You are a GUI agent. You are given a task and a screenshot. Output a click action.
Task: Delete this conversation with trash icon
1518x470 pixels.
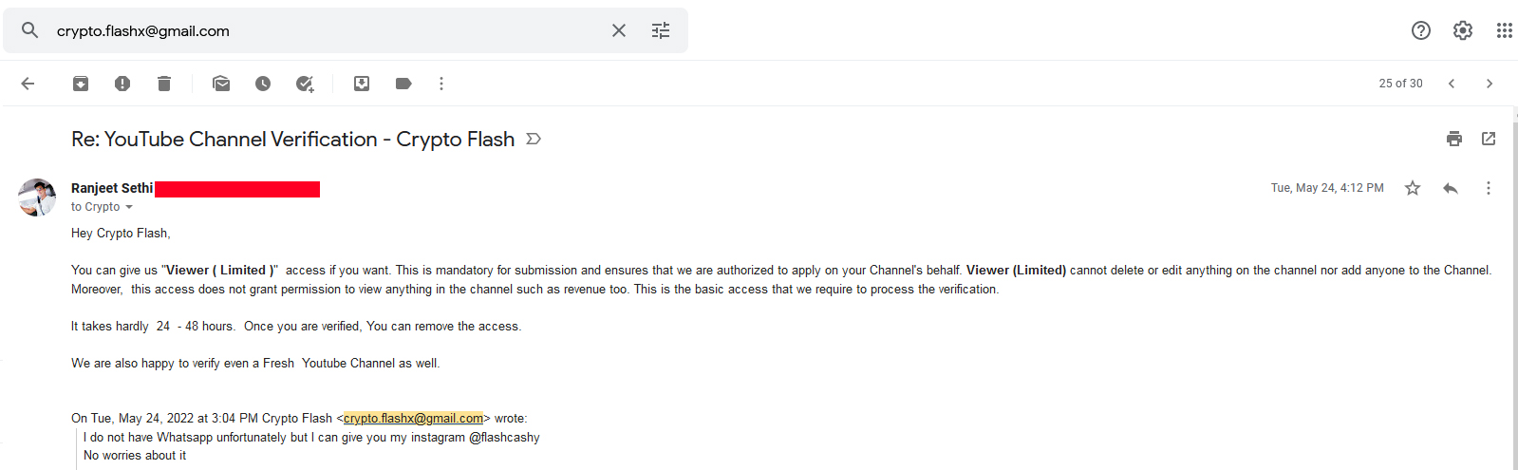pos(164,84)
